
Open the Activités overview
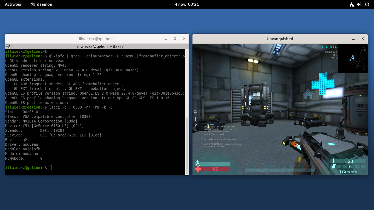(x=13, y=4)
